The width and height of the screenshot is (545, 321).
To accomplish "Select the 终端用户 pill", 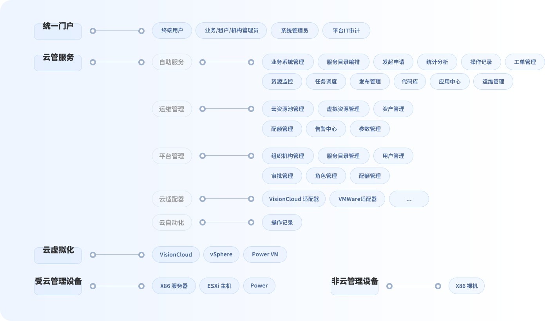I will (x=172, y=31).
